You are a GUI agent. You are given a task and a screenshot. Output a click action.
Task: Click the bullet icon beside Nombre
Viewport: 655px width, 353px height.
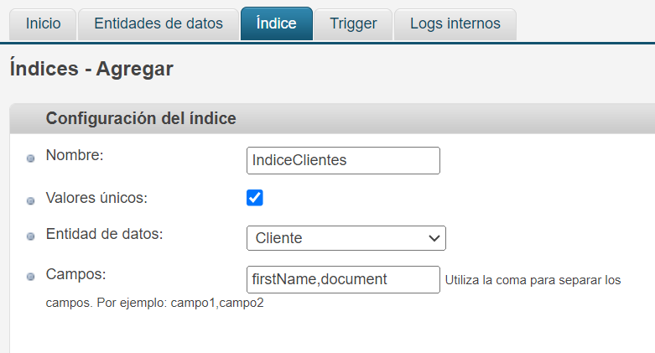tap(31, 158)
